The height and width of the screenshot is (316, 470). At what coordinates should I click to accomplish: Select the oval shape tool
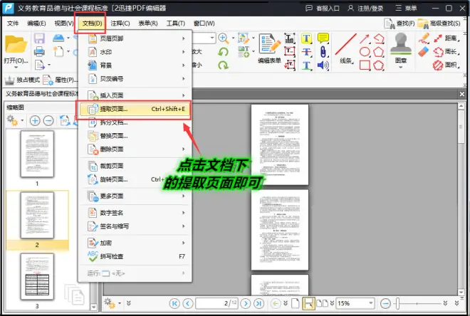click(365, 52)
